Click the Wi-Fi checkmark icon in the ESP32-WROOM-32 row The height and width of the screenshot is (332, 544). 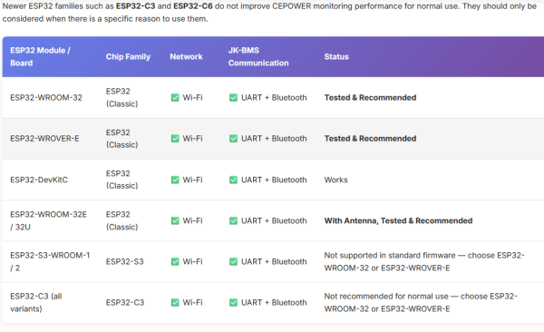[175, 98]
